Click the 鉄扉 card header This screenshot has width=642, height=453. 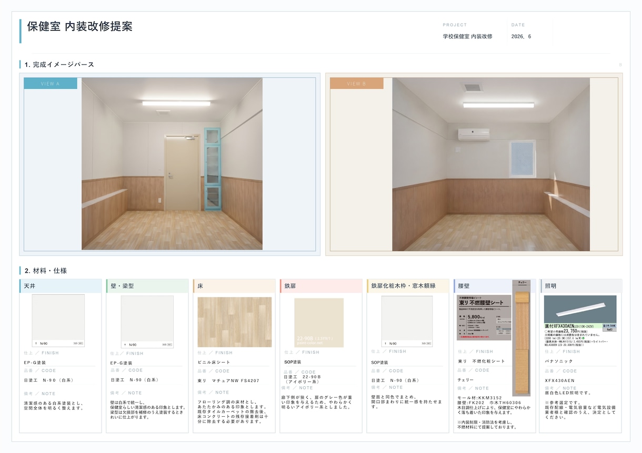tap(321, 286)
